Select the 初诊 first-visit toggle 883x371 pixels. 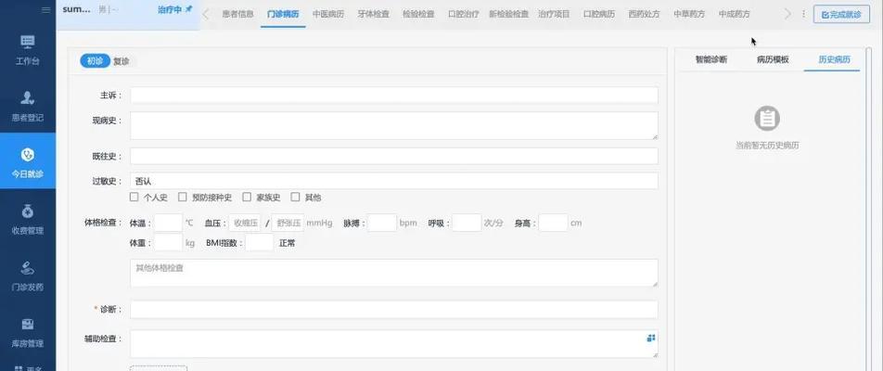tap(95, 61)
